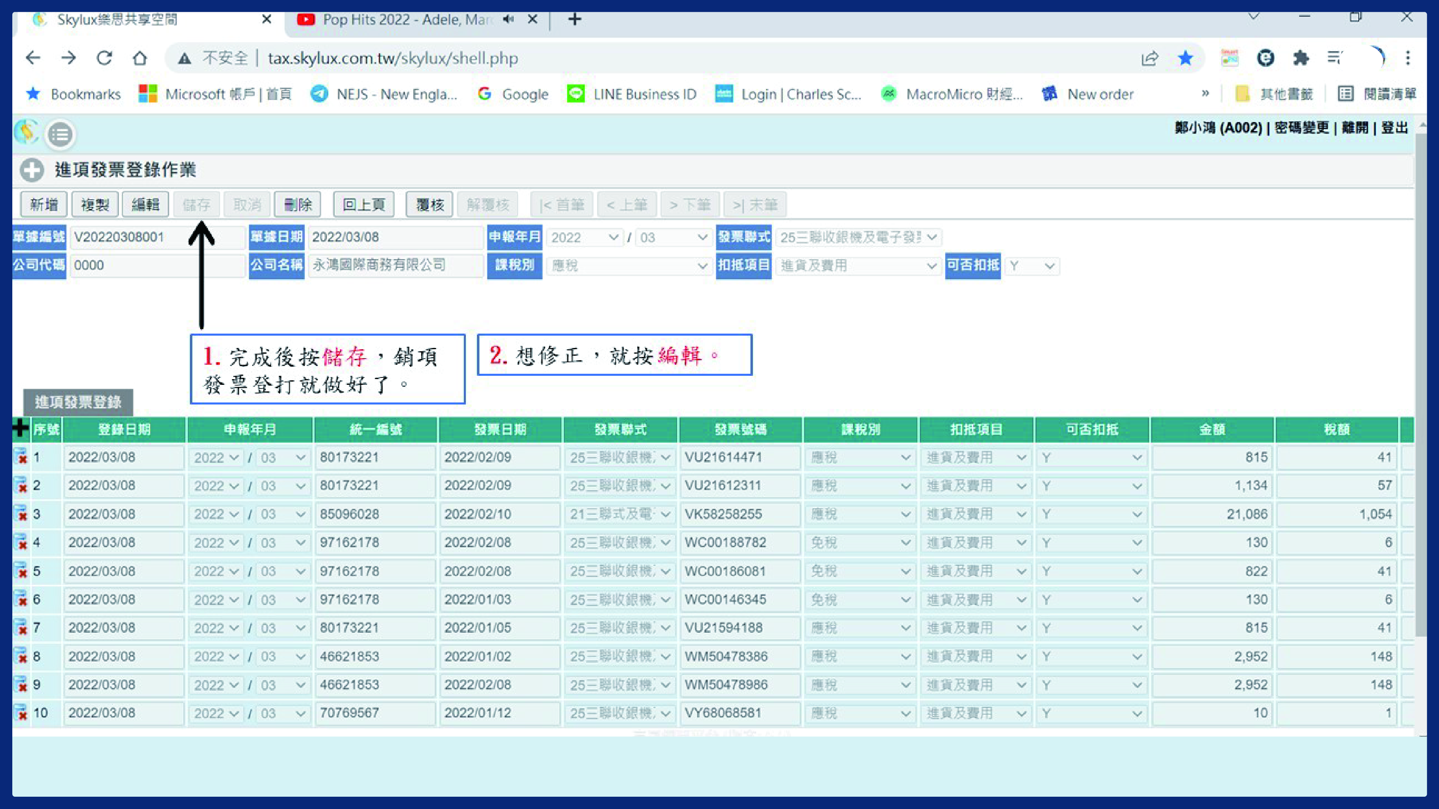The image size is (1439, 809).
Task: Show hidden bookmarks with the chevron
Action: (x=1205, y=94)
